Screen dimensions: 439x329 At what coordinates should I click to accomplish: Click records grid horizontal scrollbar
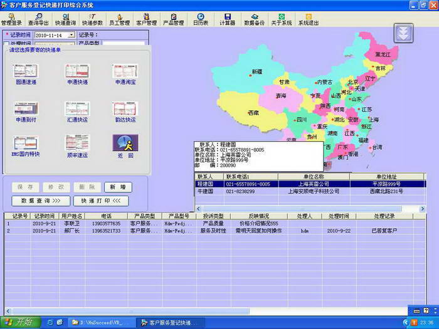coord(130,311)
